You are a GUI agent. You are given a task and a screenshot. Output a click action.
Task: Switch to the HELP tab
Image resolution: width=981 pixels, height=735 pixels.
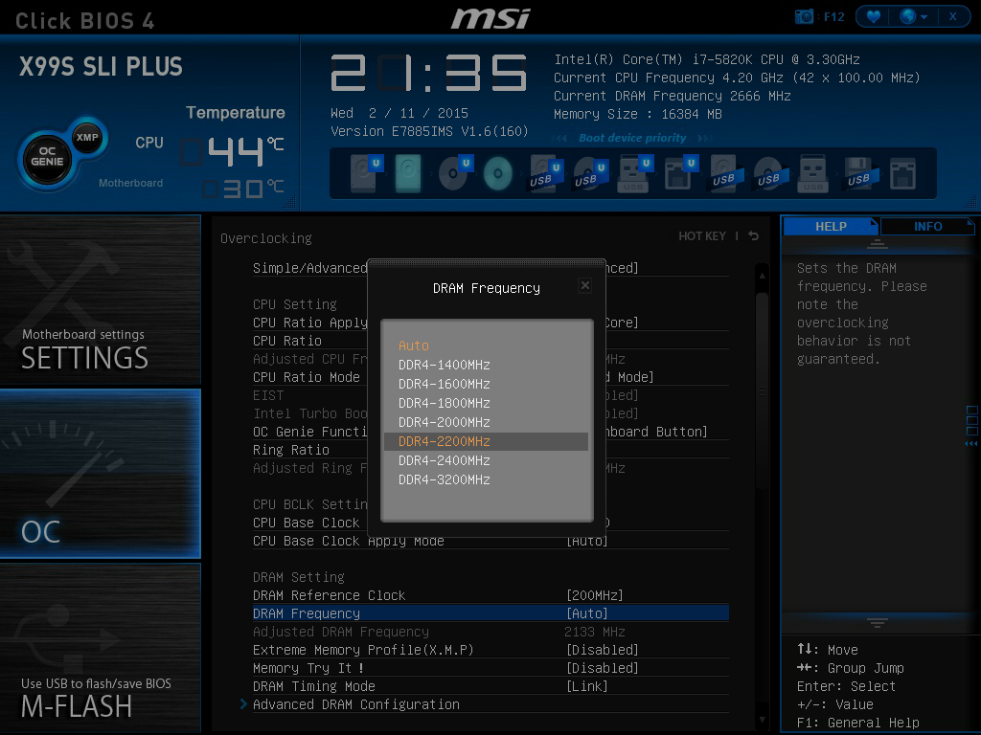click(x=831, y=226)
